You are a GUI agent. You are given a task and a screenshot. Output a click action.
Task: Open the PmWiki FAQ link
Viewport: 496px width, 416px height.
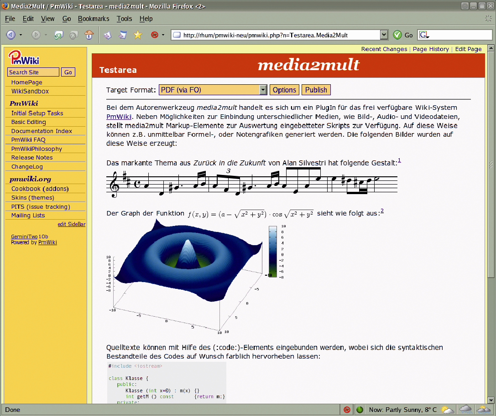(x=28, y=139)
